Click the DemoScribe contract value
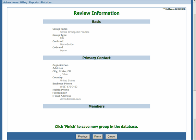Image resolution: width=196 pixels, height=140 pixels. pyautogui.click(x=67, y=44)
